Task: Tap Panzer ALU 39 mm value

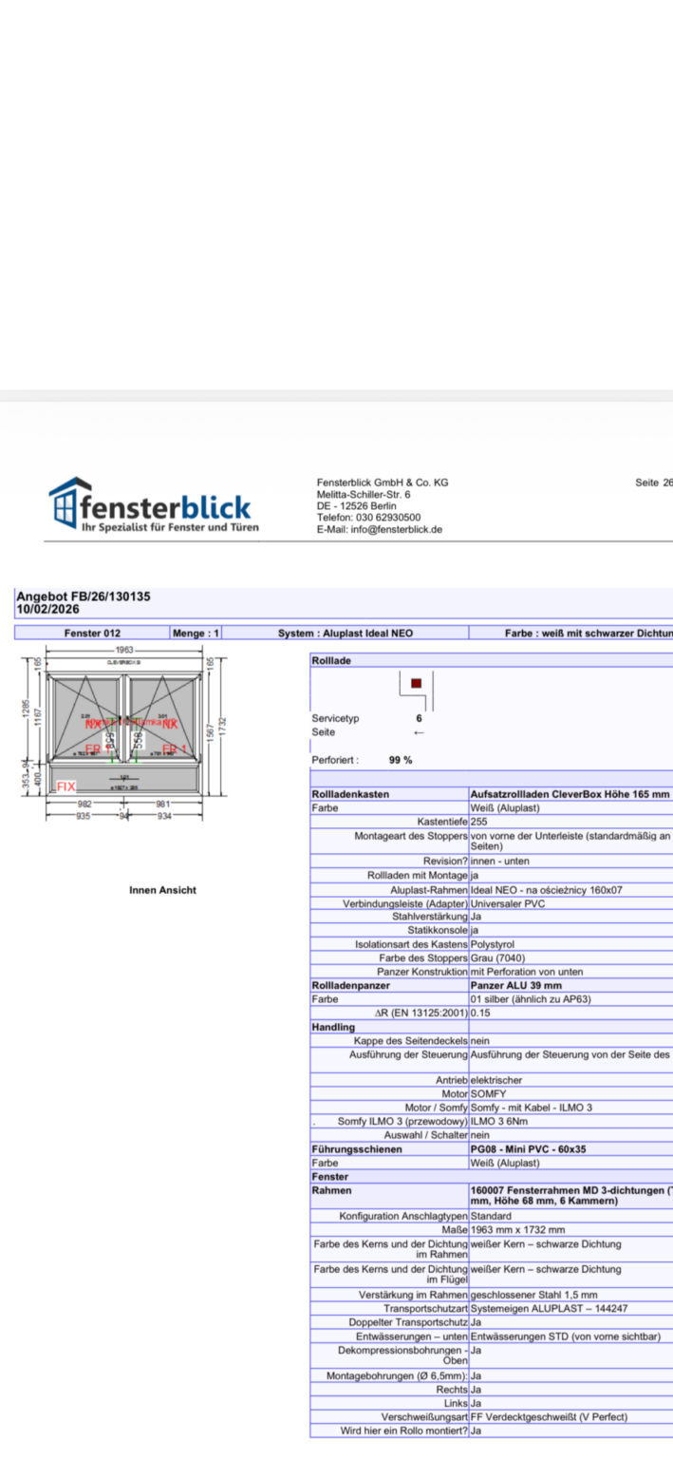Action: 516,985
